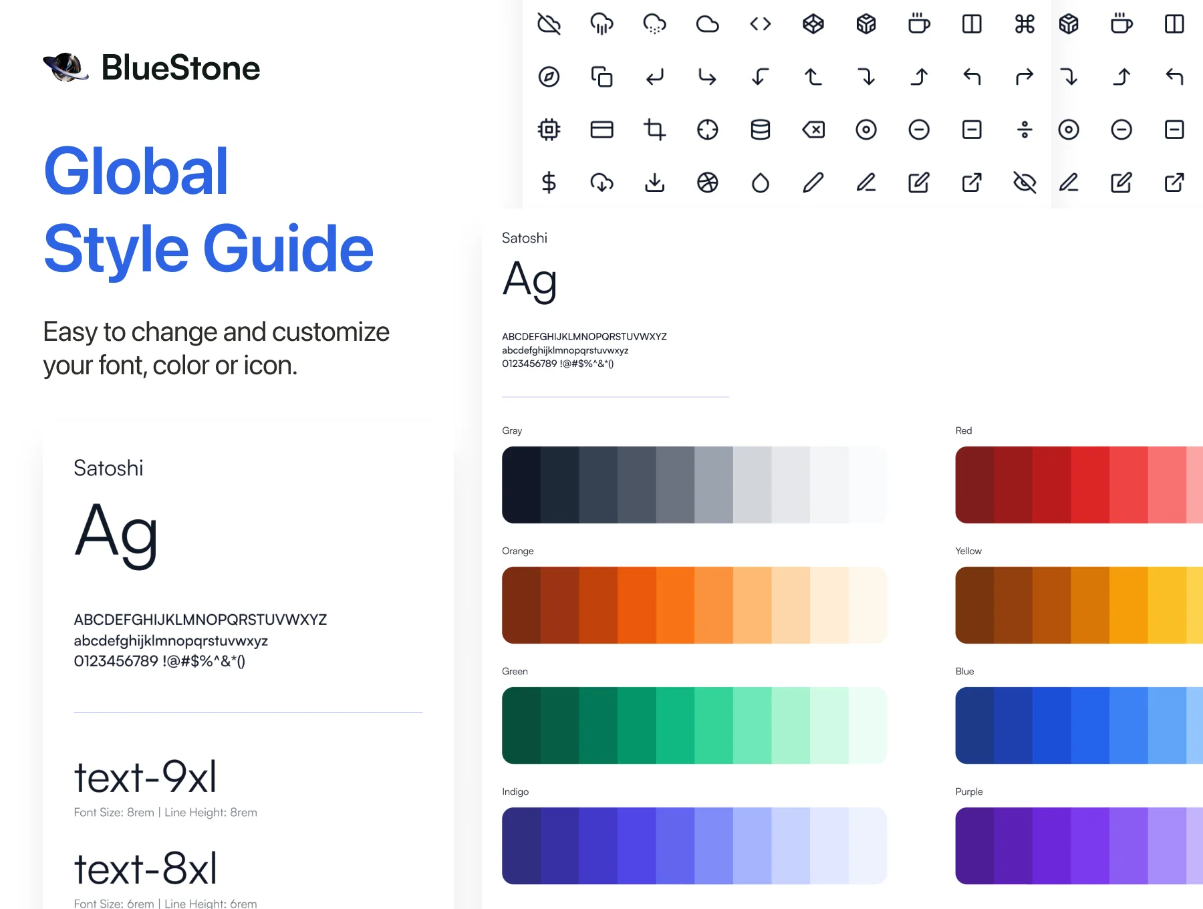Choose the darkest Purple palette swatch
The height and width of the screenshot is (909, 1203).
coord(974,846)
